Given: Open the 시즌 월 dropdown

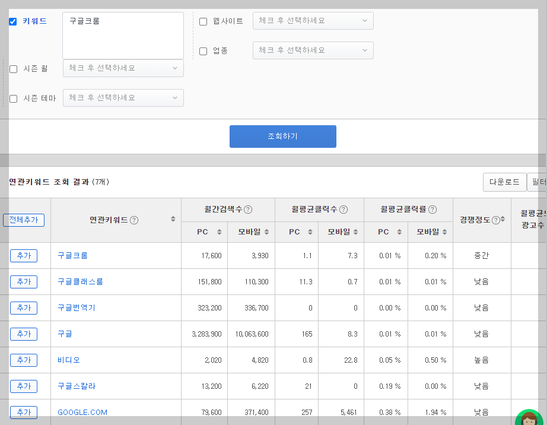Looking at the screenshot, I should [x=123, y=68].
